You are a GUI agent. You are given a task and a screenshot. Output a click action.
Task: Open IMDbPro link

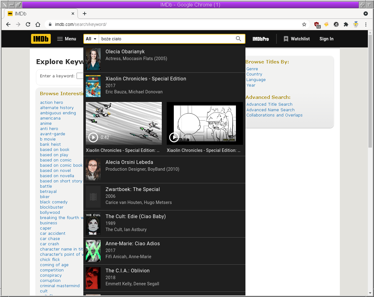point(261,39)
